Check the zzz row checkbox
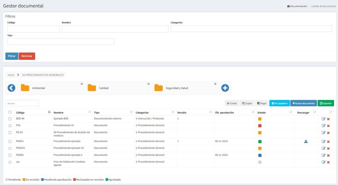Screen dimensions: 338x185 (x=10, y=162)
